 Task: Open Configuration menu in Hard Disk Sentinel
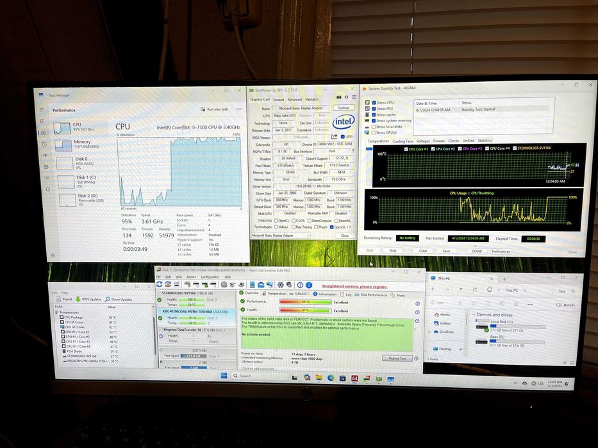[x=210, y=277]
